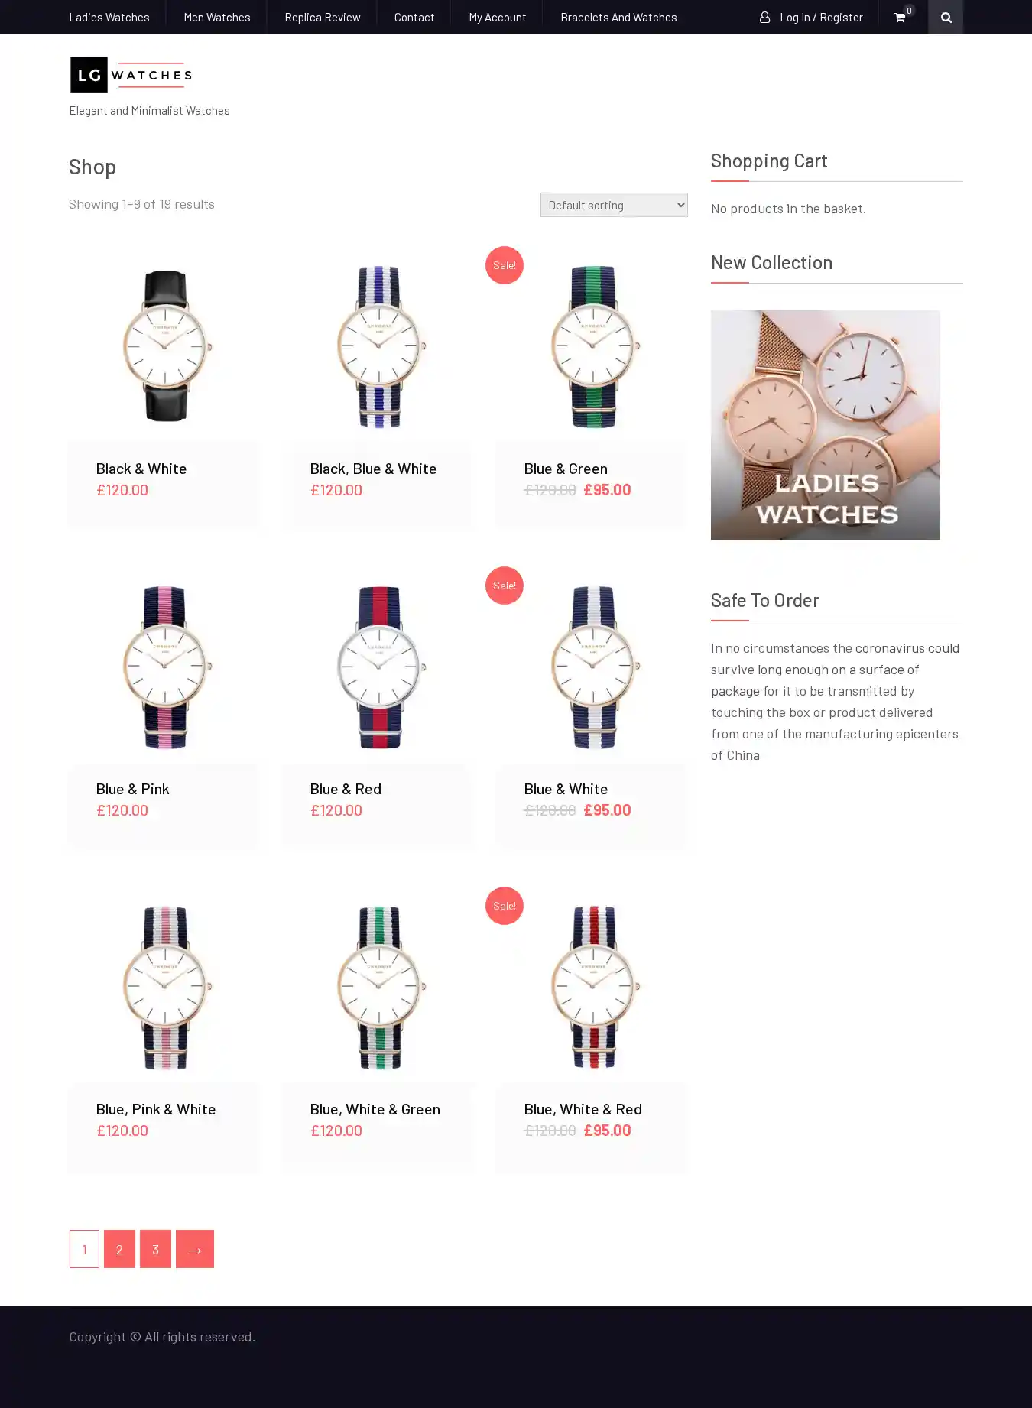The image size is (1032, 1408).
Task: Open the Ladies Watches menu item
Action: pyautogui.click(x=109, y=17)
